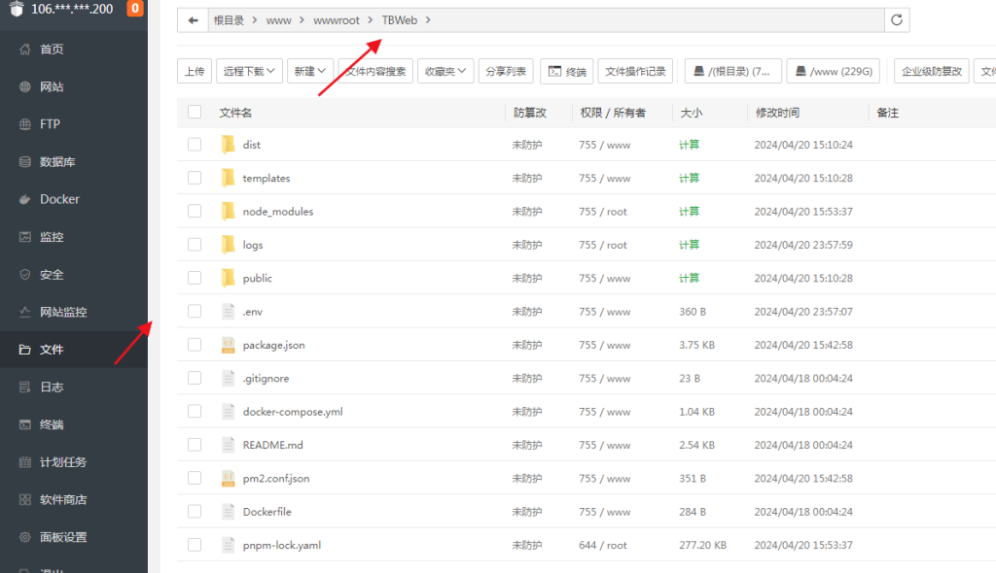
Task: Tick the checkbox next to package.json
Action: click(194, 344)
